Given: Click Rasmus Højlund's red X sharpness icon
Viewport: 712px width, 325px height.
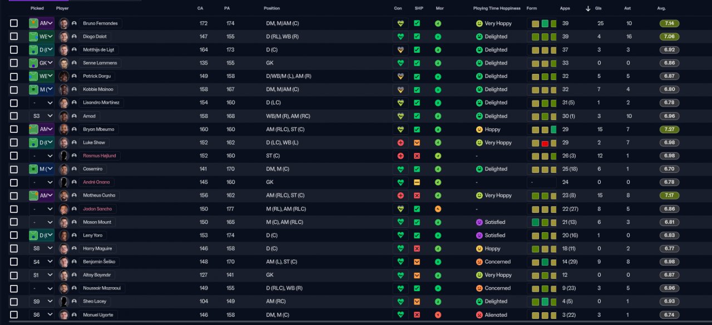Looking at the screenshot, I should pyautogui.click(x=417, y=156).
